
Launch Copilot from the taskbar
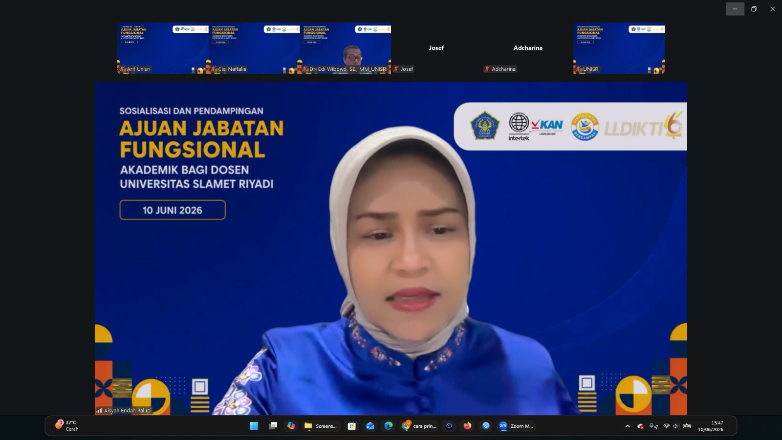click(x=291, y=426)
